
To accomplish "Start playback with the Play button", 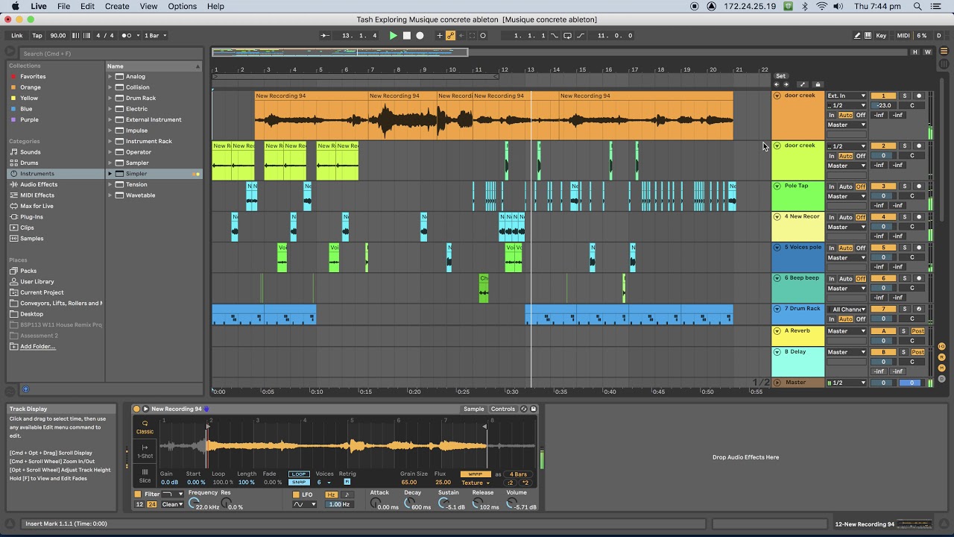I will click(x=394, y=35).
